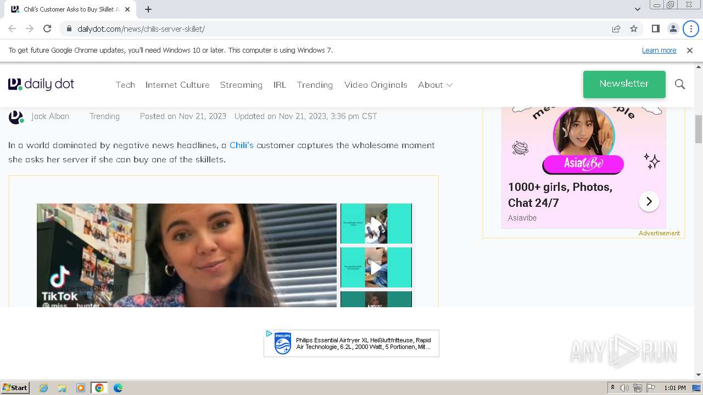The height and width of the screenshot is (395, 703).
Task: Open File Explorer from taskbar
Action: (x=62, y=388)
